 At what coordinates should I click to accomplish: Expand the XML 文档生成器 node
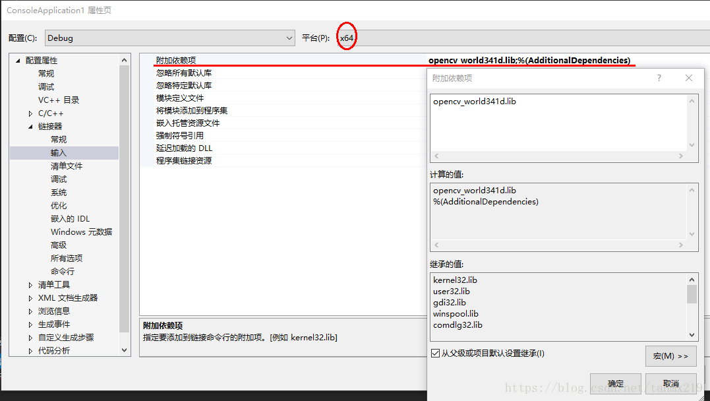point(30,298)
